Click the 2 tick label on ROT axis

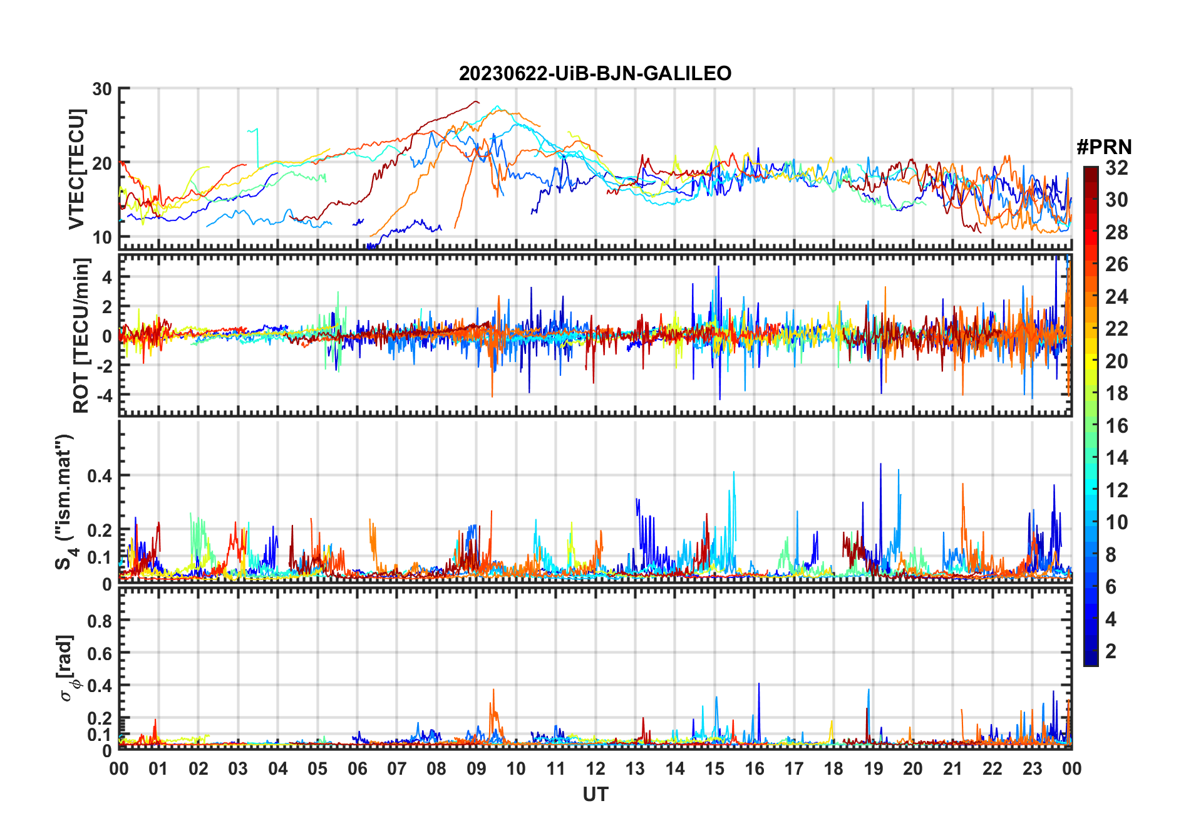click(107, 307)
